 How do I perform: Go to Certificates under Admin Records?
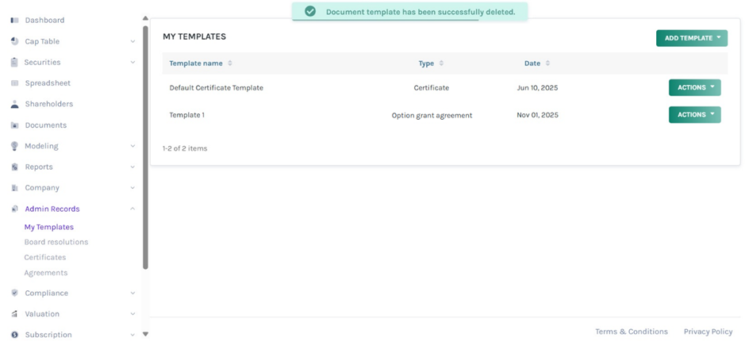[x=45, y=258]
